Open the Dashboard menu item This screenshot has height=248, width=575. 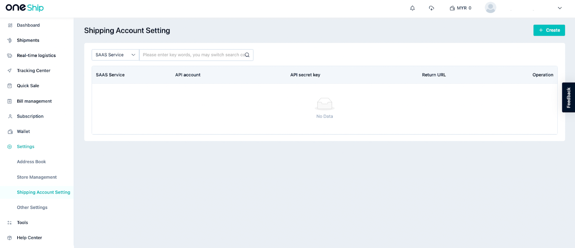[x=28, y=25]
